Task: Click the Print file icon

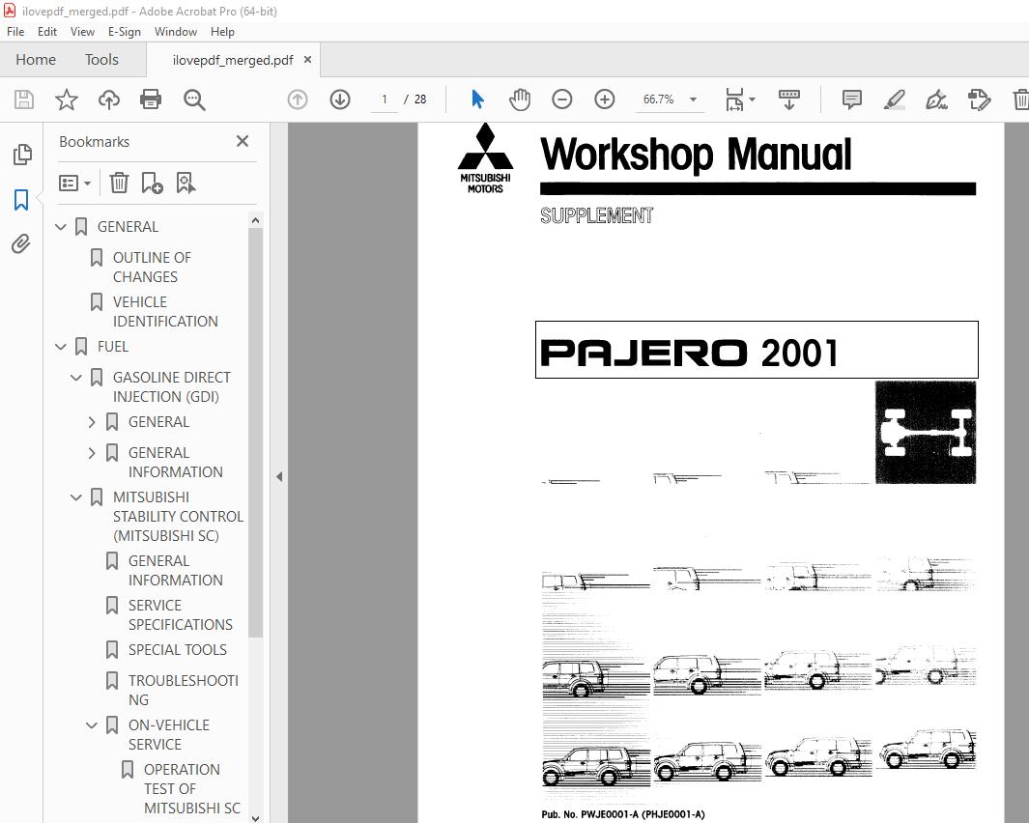Action: click(151, 99)
